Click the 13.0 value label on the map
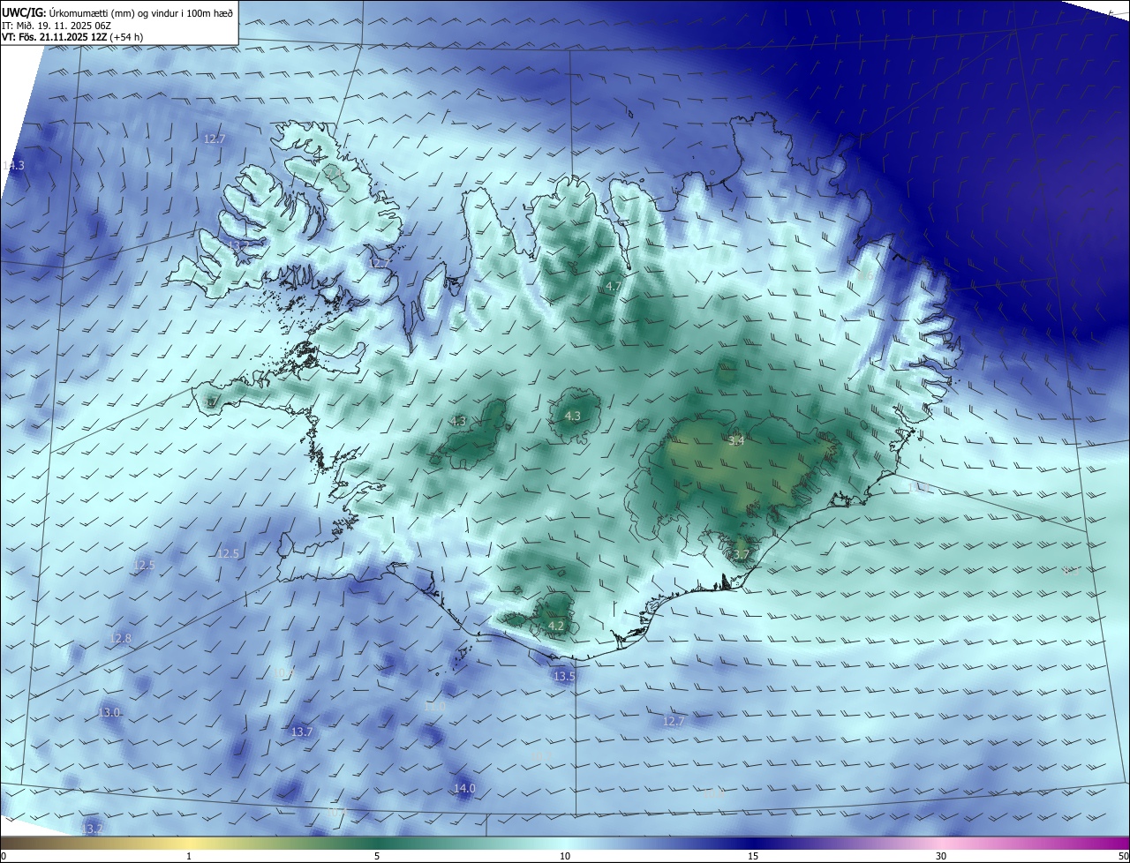Screen dimensions: 1130x863 [109, 712]
